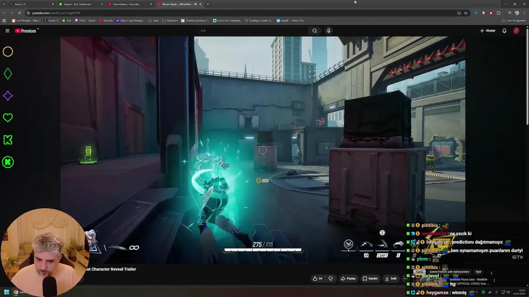Open more video actions ellipsis

pyautogui.click(x=405, y=278)
